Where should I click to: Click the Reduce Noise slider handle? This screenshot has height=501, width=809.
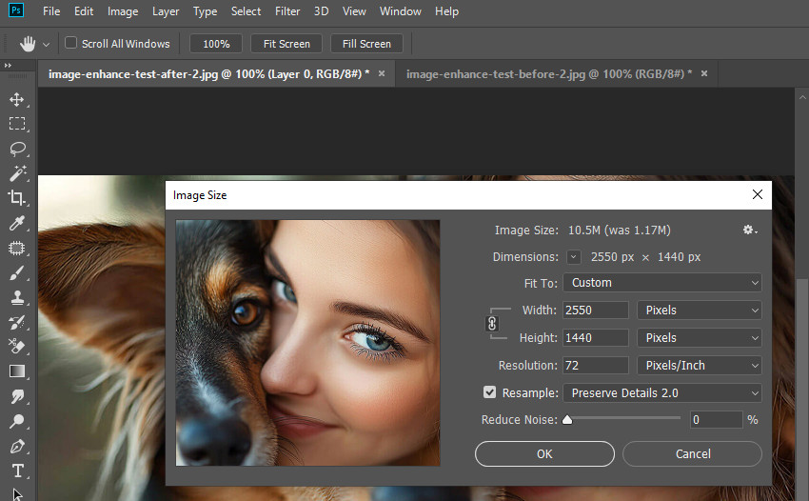tap(567, 419)
